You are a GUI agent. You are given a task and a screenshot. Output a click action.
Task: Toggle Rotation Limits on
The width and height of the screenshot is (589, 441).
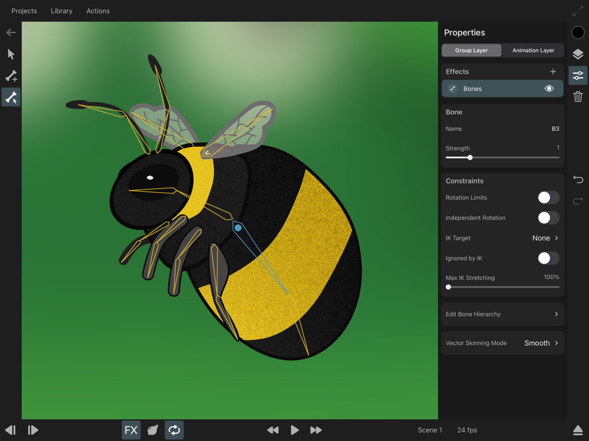coord(548,198)
